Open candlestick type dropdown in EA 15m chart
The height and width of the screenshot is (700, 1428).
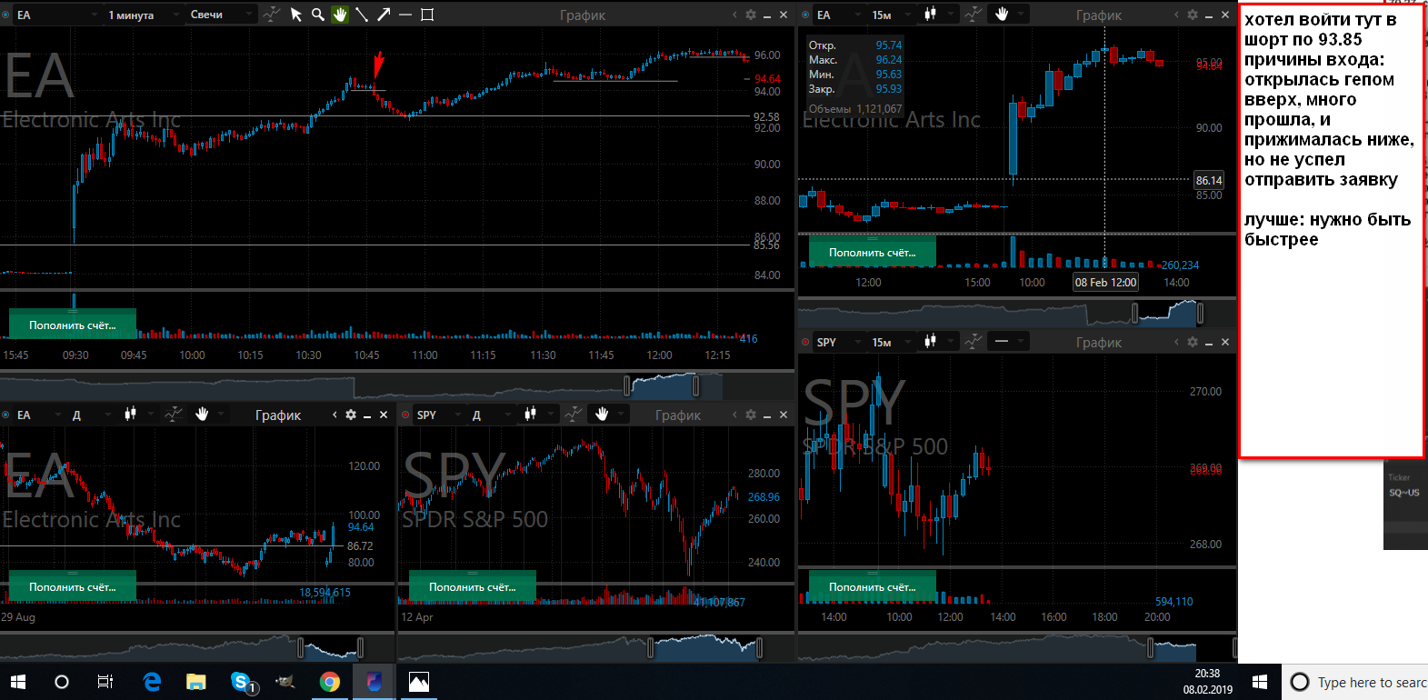(937, 15)
